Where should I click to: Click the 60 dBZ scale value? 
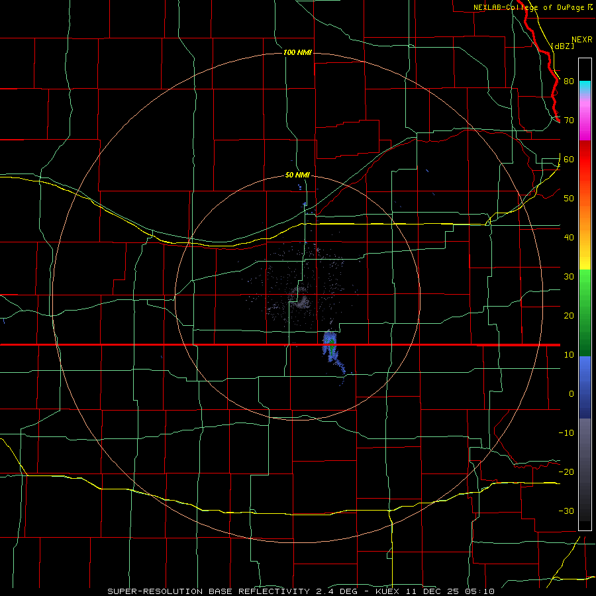(569, 159)
